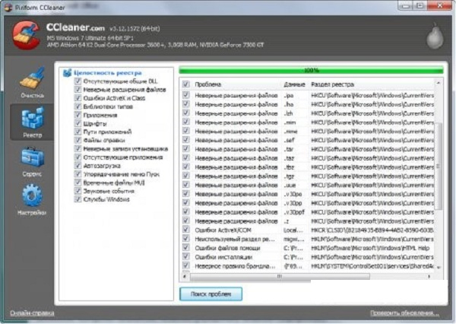Click the Упорядочивание меню Пуск option label
This screenshot has height=324, width=456.
point(122,174)
